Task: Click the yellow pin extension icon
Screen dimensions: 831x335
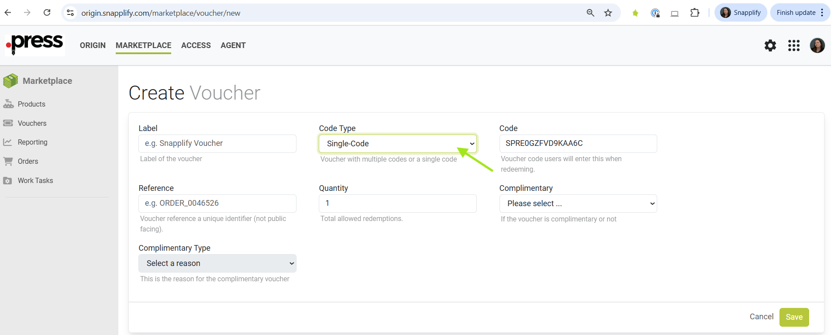Action: click(x=635, y=13)
